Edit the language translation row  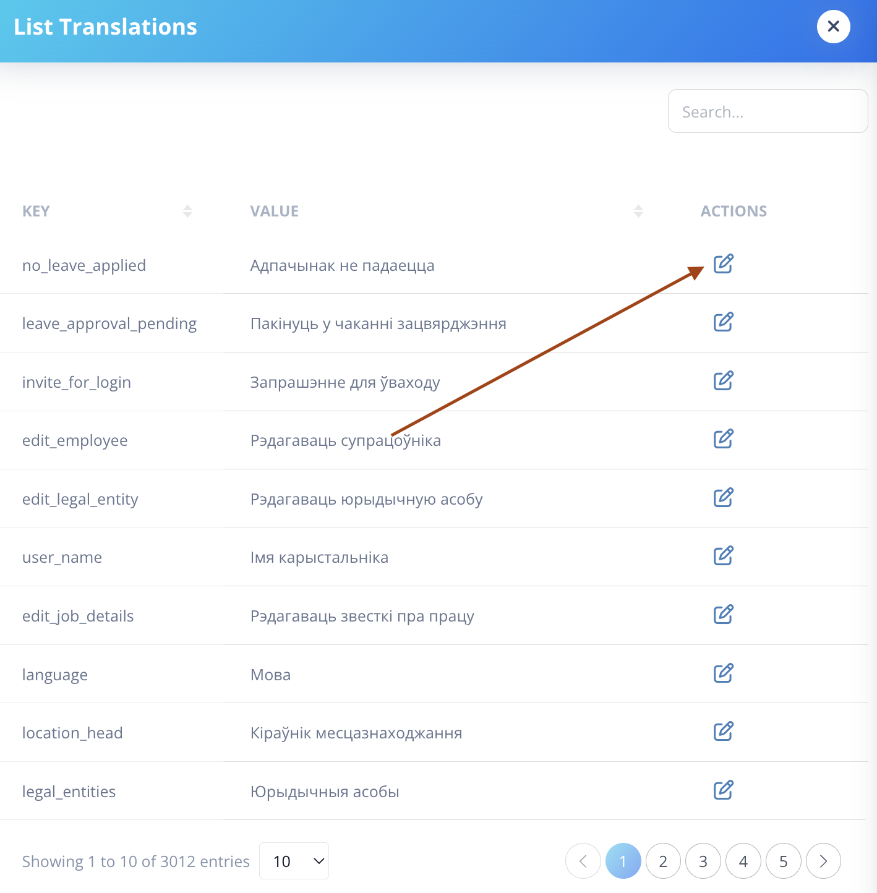[723, 673]
